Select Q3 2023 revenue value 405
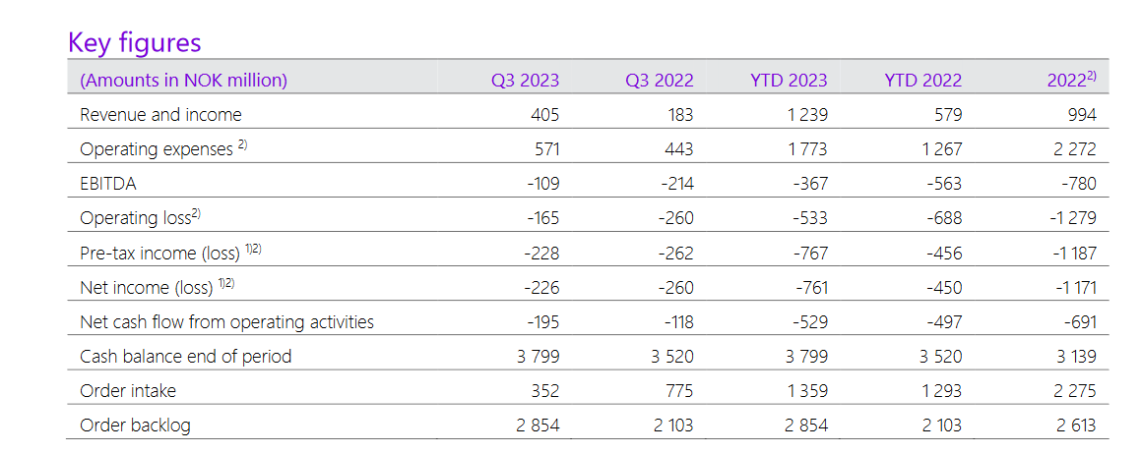Screen dimensions: 1142x454 coord(542,115)
